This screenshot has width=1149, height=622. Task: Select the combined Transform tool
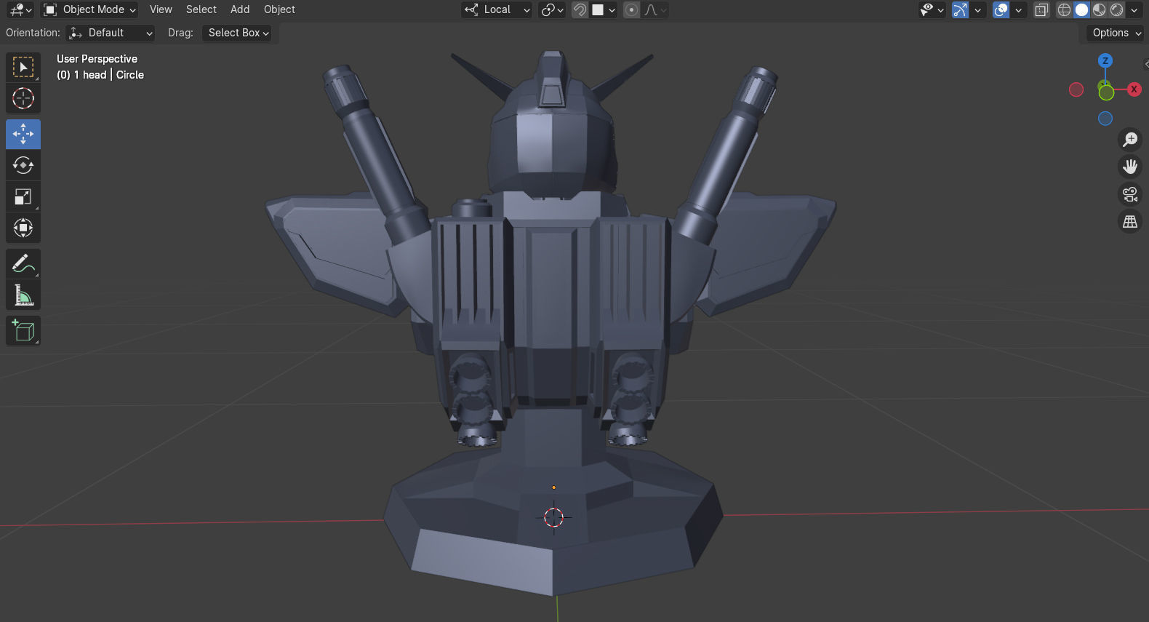click(x=23, y=228)
